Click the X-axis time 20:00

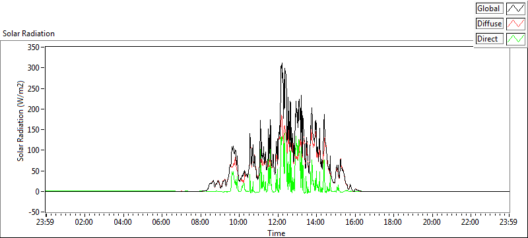pyautogui.click(x=432, y=223)
